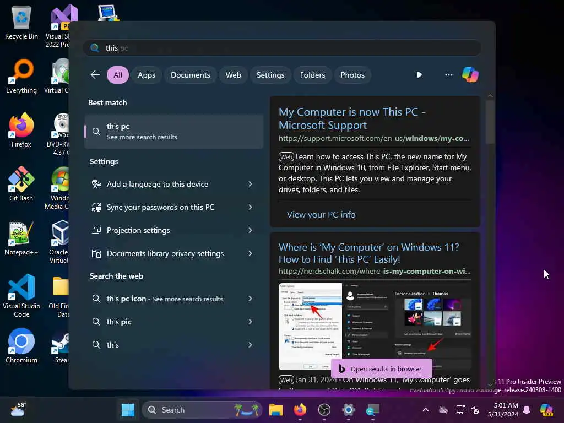Select the All filter tab
This screenshot has width=564, height=423.
click(118, 75)
